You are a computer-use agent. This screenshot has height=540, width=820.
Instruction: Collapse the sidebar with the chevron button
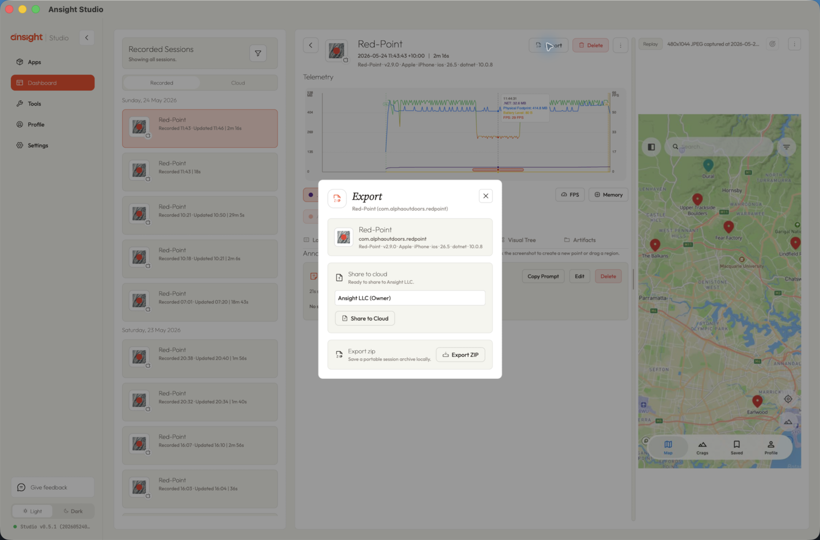pos(87,38)
